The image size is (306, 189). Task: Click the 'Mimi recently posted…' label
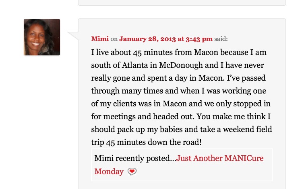(135, 158)
